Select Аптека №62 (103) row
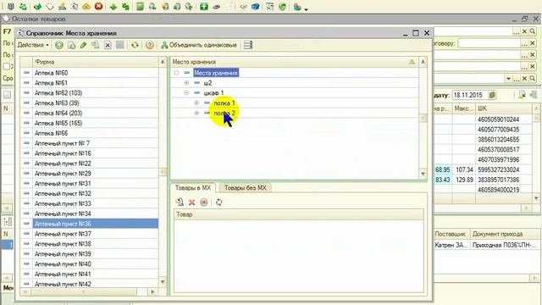This screenshot has height=305, width=542. 96,93
